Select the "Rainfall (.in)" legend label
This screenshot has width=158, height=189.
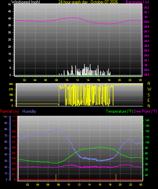[9, 111]
